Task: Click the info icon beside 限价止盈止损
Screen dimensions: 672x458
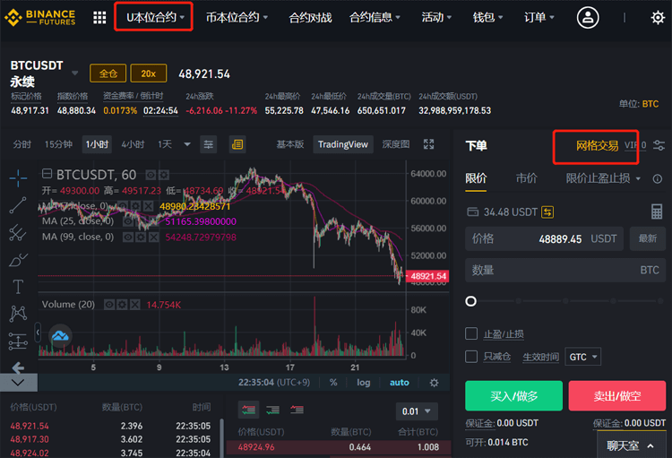Action: [657, 179]
